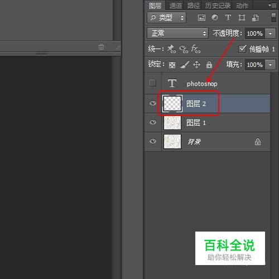Filter layers by smart objects icon
Screen dimensions: 279x279
click(255, 18)
